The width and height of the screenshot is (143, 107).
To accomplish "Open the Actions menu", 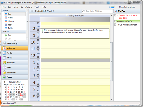I will click(29, 7).
